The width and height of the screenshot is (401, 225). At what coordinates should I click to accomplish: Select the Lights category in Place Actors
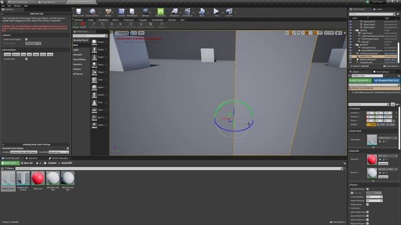pyautogui.click(x=76, y=50)
